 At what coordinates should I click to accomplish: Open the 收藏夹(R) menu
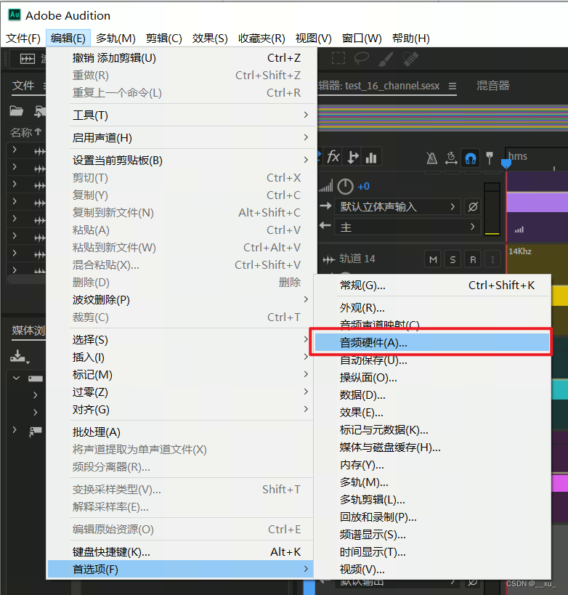pos(261,39)
